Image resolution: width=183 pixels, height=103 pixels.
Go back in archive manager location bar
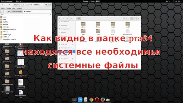[2, 11]
